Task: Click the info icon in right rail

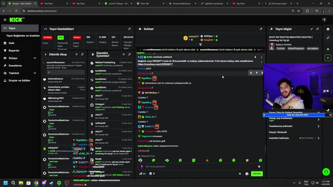Action: 328,29
